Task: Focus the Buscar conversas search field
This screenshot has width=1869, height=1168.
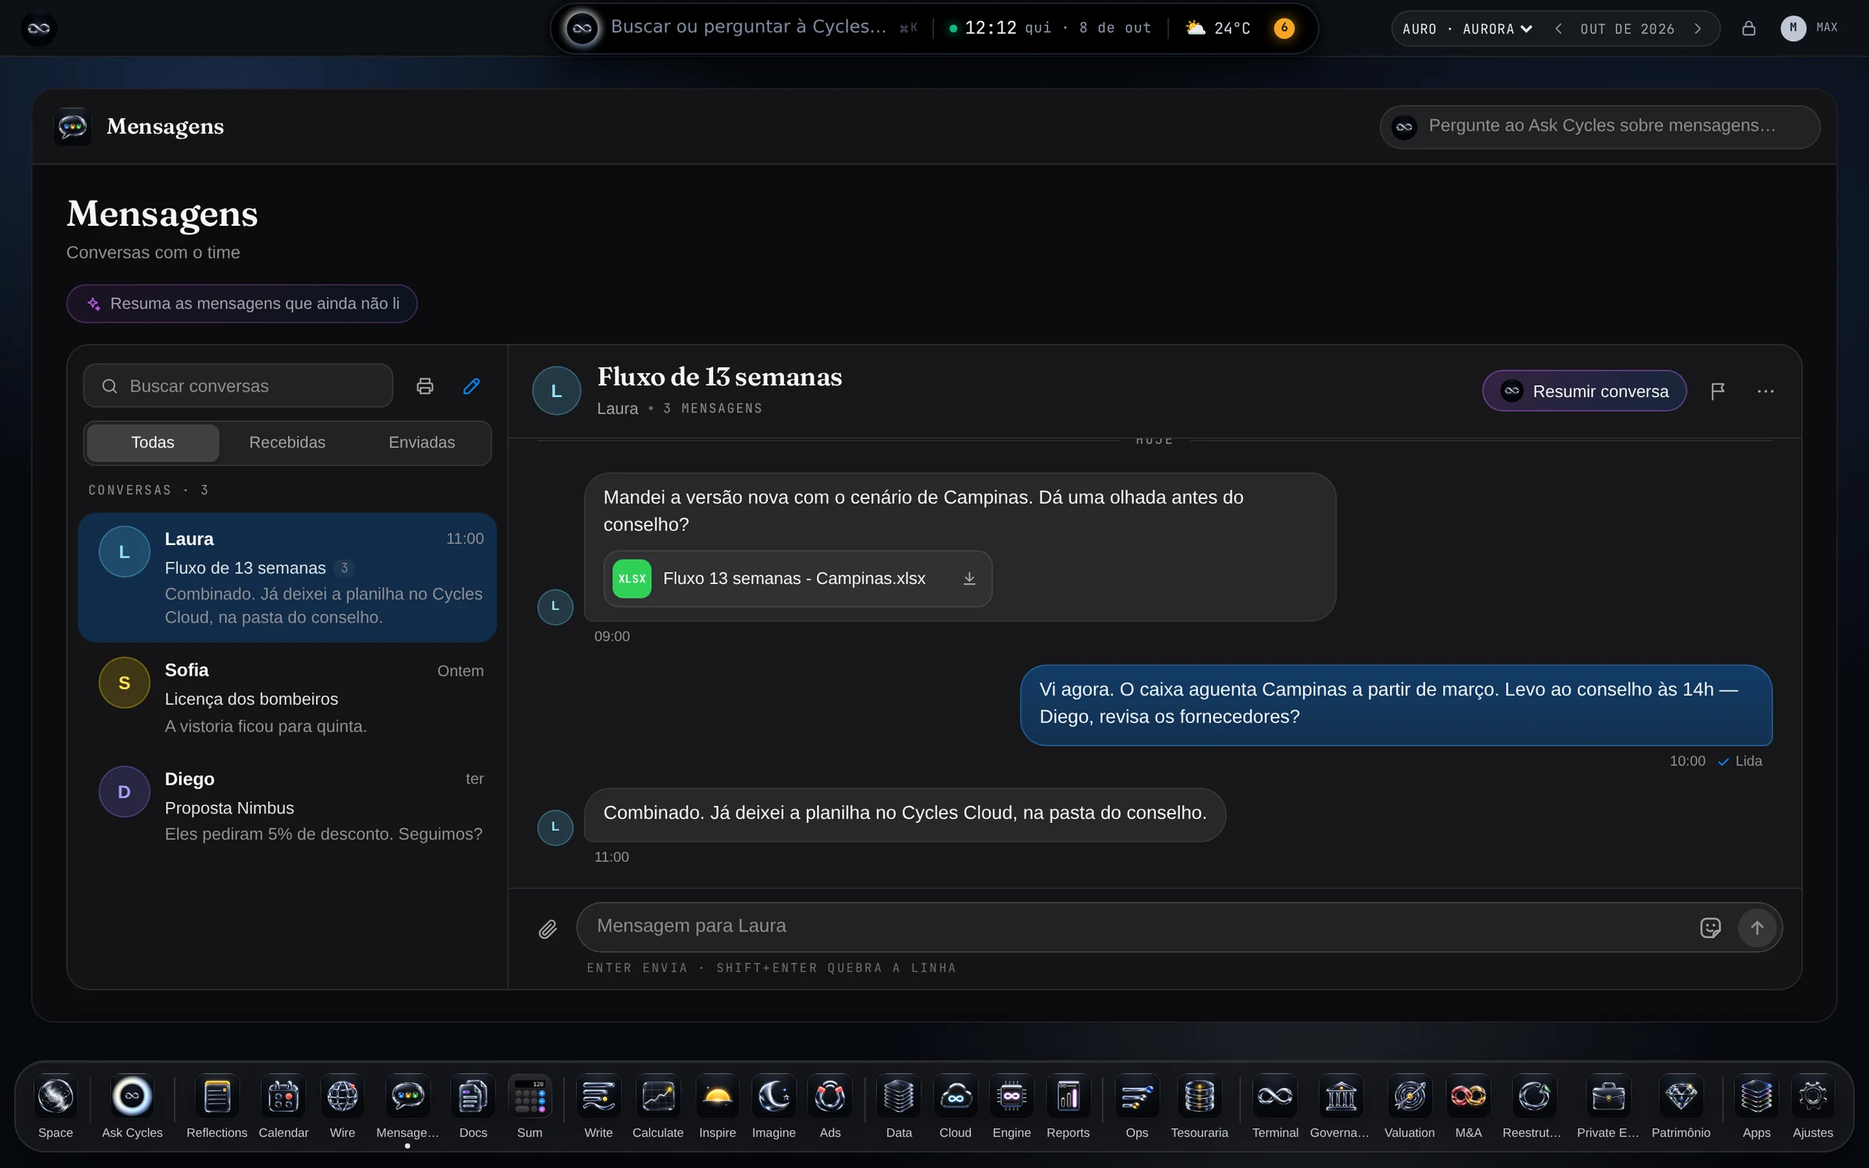Action: pos(238,386)
